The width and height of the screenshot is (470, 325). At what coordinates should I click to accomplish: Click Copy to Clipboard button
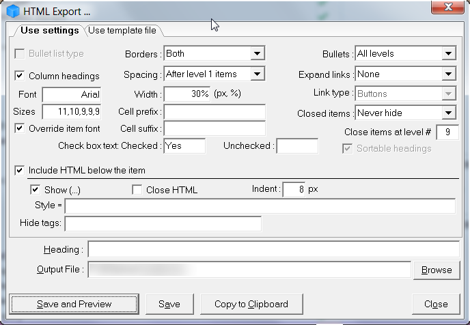[x=251, y=304]
